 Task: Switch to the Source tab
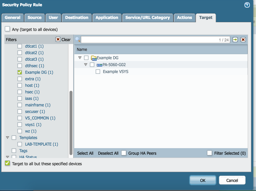coord(35,18)
